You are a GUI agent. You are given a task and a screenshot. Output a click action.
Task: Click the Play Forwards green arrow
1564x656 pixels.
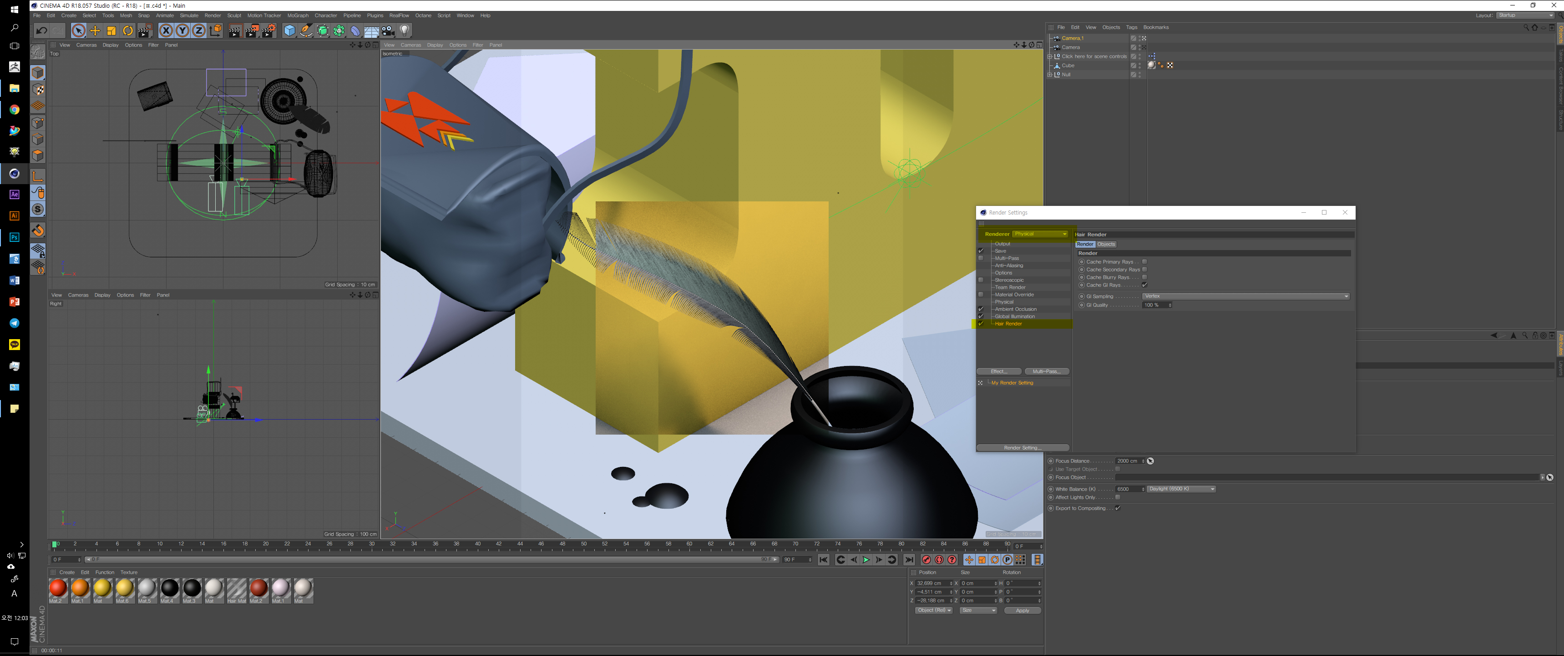pyautogui.click(x=866, y=560)
